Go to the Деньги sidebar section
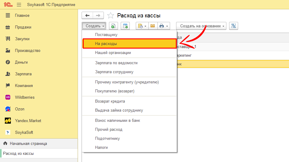This screenshot has height=162, width=289. coord(21,62)
